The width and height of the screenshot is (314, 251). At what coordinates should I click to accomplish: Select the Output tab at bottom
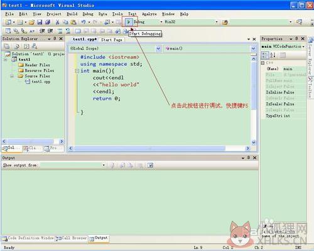99,238
